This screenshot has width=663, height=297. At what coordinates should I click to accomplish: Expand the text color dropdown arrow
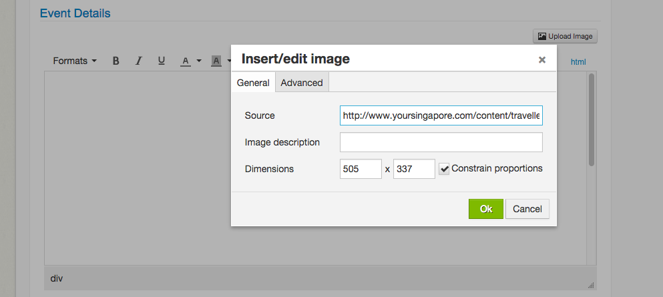click(x=199, y=61)
